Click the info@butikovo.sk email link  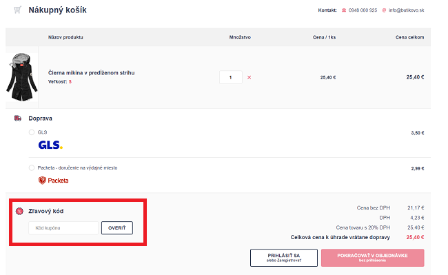tap(406, 10)
